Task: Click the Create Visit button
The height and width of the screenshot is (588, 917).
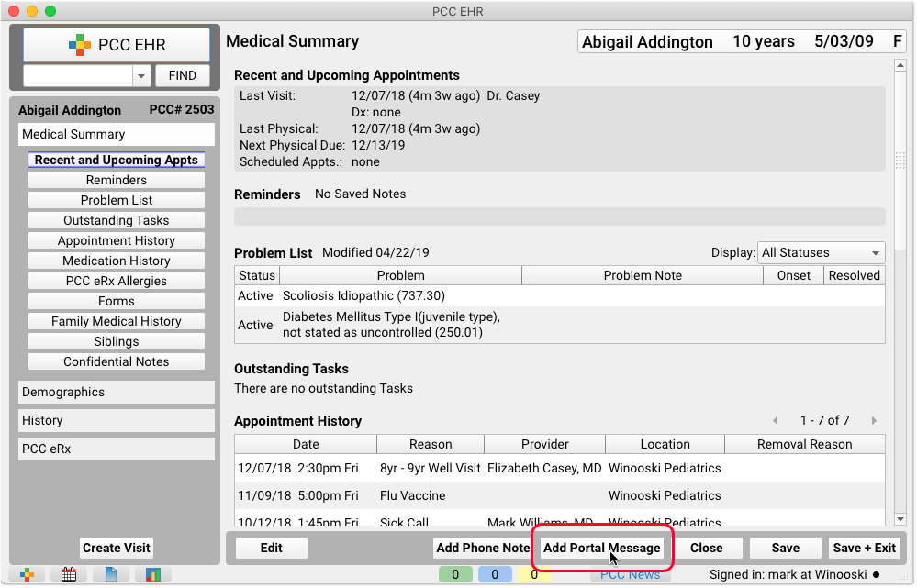Action: (116, 548)
